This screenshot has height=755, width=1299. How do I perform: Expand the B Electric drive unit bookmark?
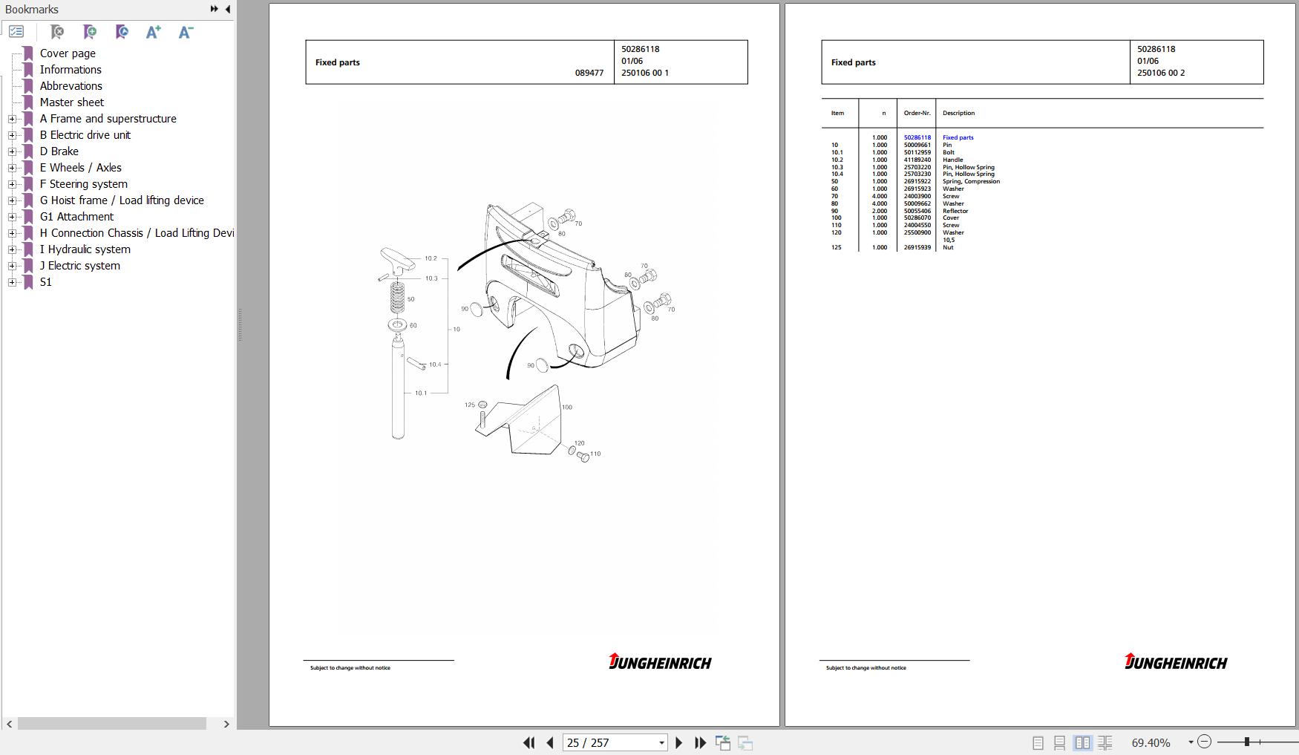[12, 135]
